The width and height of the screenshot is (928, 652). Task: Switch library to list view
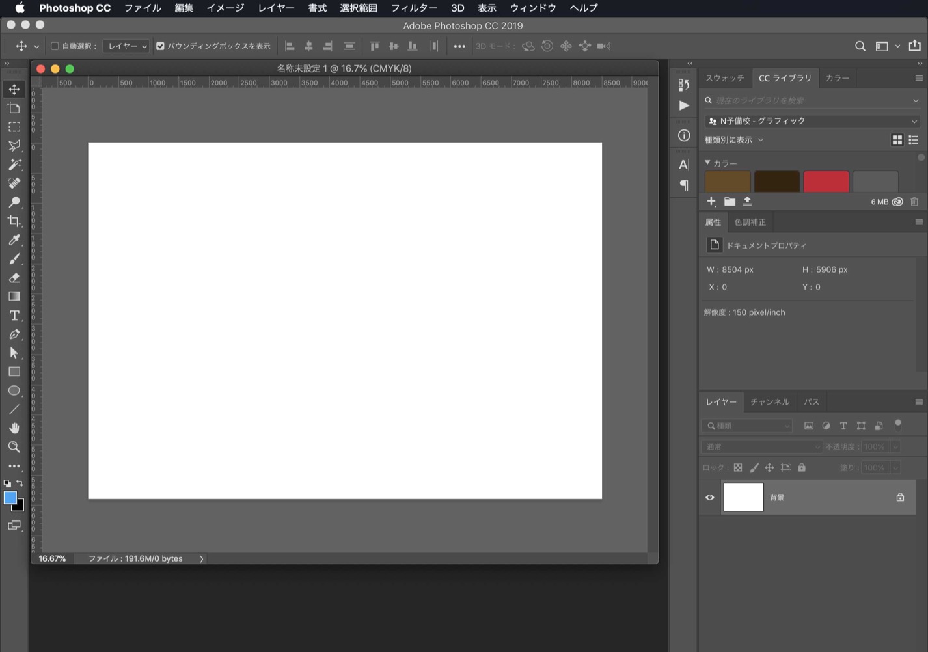(913, 140)
